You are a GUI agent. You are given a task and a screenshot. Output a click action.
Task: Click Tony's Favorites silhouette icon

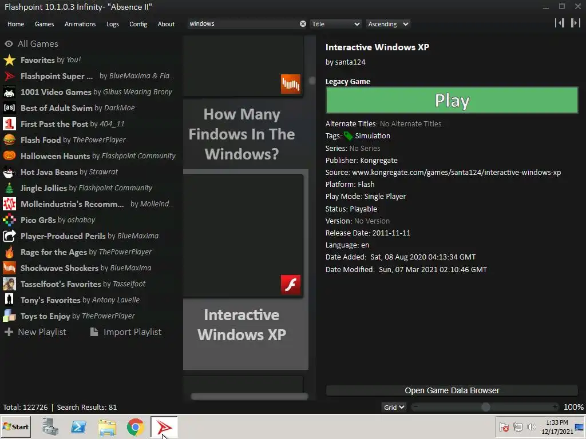coord(9,300)
